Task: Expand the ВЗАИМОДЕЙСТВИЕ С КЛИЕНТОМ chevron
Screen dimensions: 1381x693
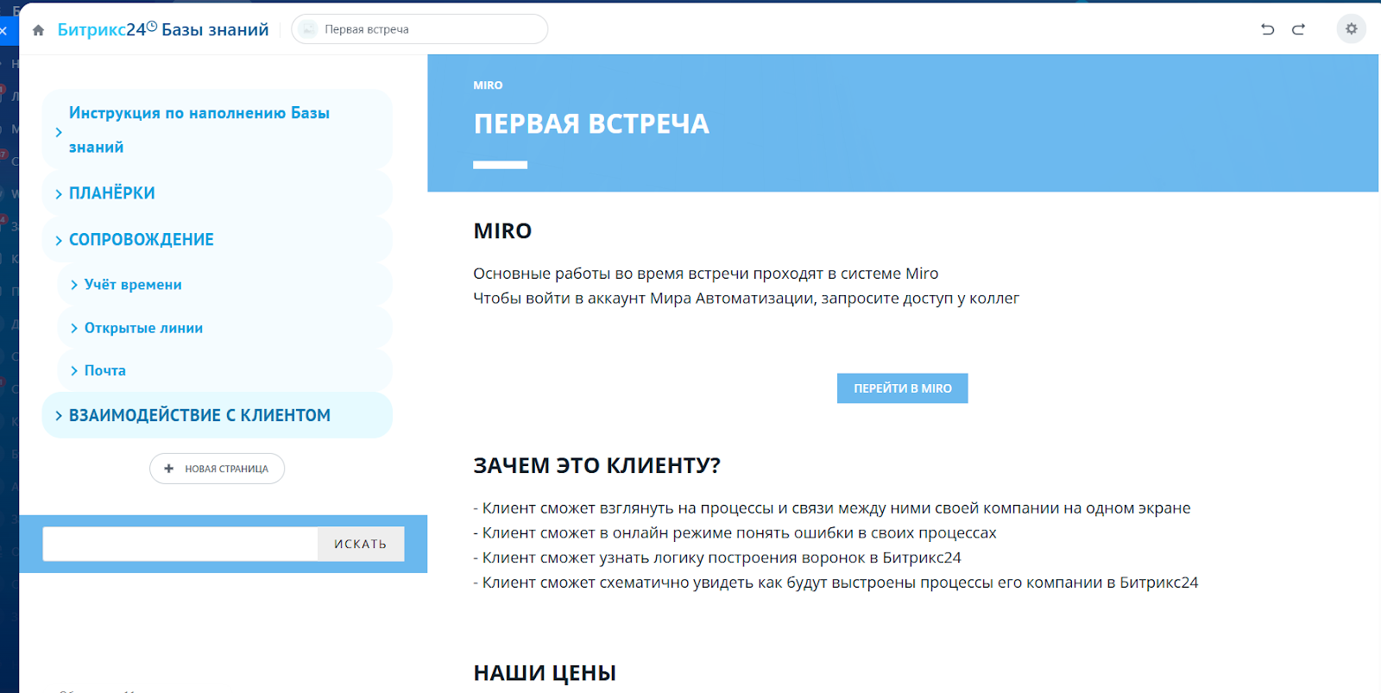Action: pyautogui.click(x=59, y=416)
